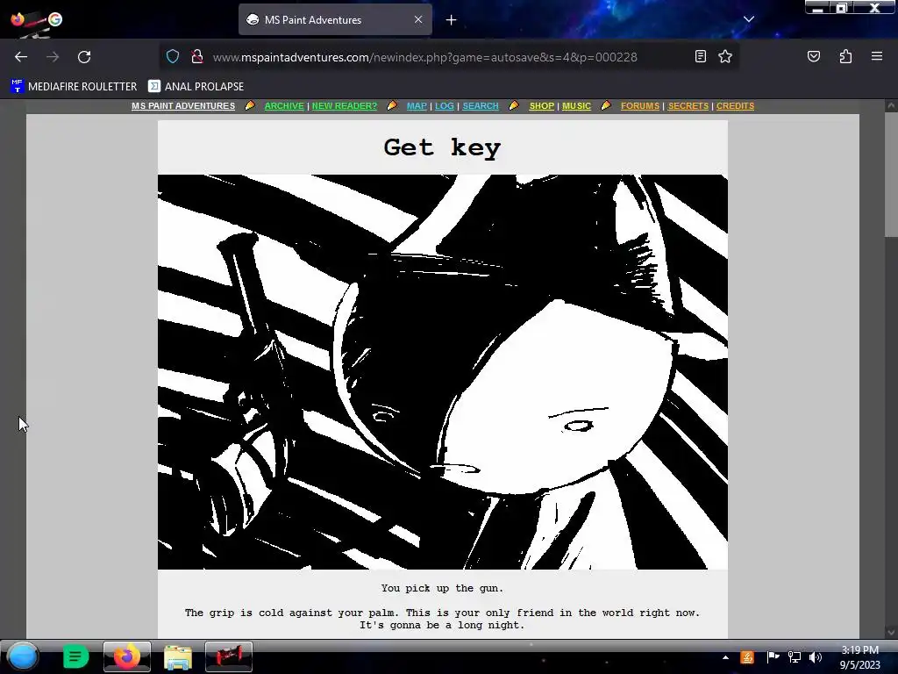
Task: Reload the current page
Action: 84,57
